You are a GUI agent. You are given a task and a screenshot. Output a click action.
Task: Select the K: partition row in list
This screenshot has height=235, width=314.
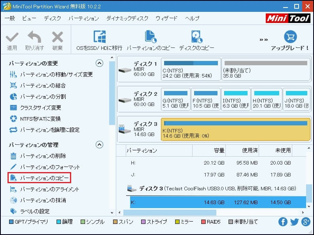(218, 202)
